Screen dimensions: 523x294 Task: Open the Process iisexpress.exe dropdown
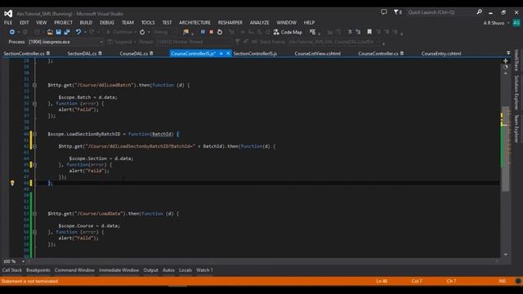click(x=101, y=42)
